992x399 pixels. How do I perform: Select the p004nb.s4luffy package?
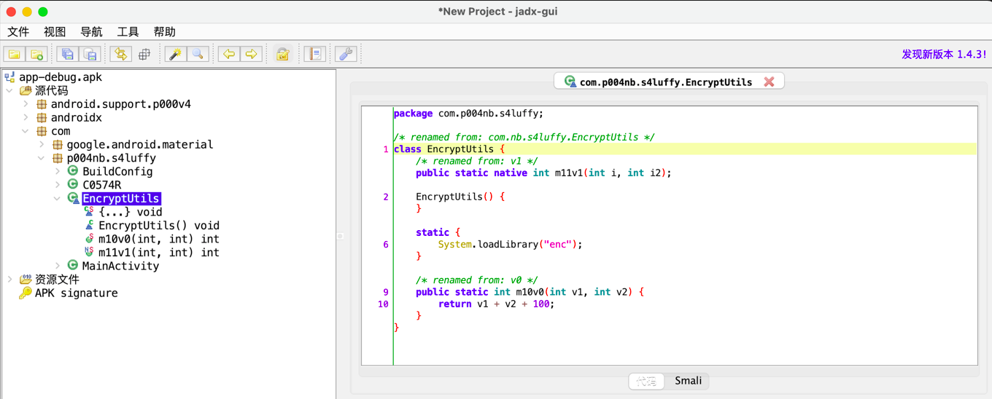pyautogui.click(x=112, y=158)
